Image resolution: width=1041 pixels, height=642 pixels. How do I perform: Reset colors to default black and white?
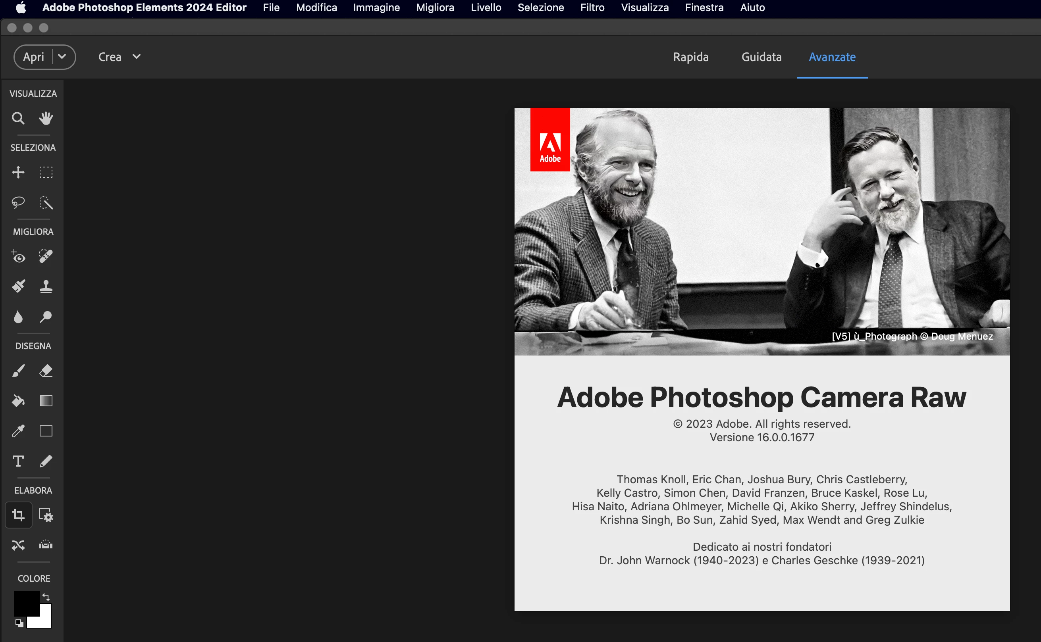coord(19,623)
